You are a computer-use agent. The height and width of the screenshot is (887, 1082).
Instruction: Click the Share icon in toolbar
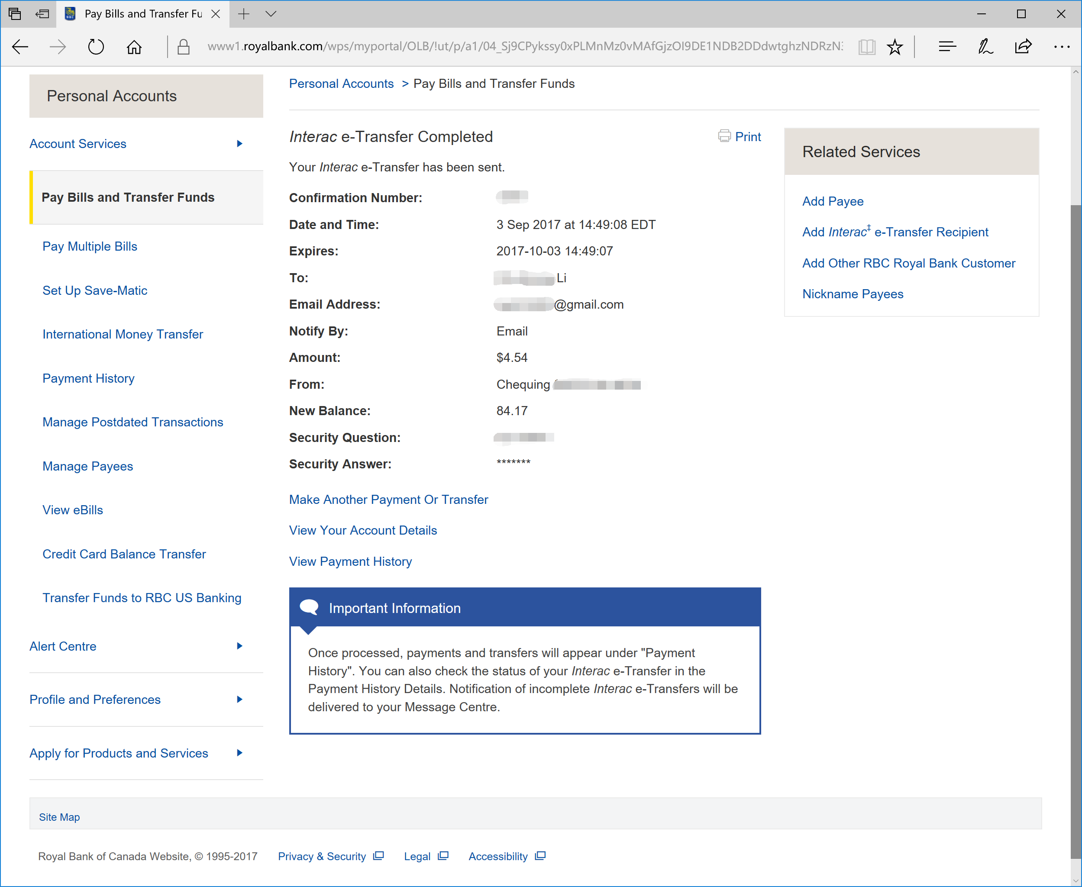pyautogui.click(x=1023, y=47)
